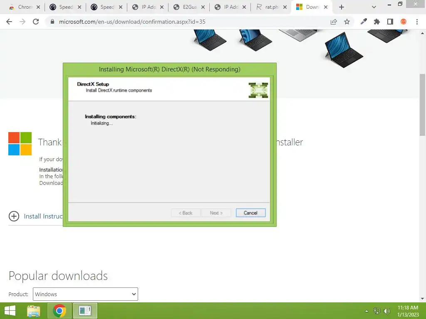Close the rat.ph tab
The height and width of the screenshot is (319, 426).
(285, 7)
